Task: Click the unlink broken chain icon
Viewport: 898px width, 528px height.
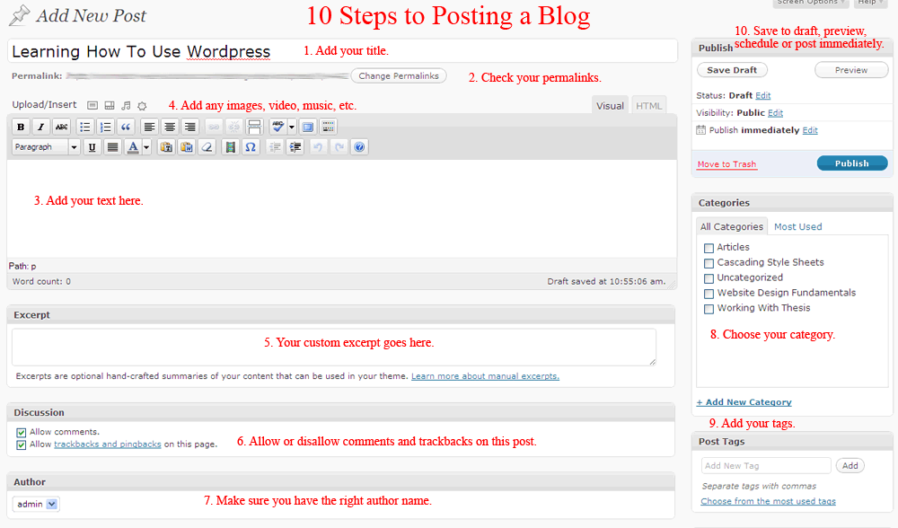Action: pyautogui.click(x=233, y=127)
